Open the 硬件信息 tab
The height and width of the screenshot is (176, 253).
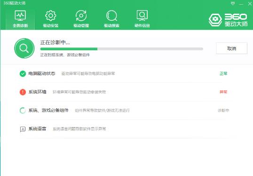142,19
